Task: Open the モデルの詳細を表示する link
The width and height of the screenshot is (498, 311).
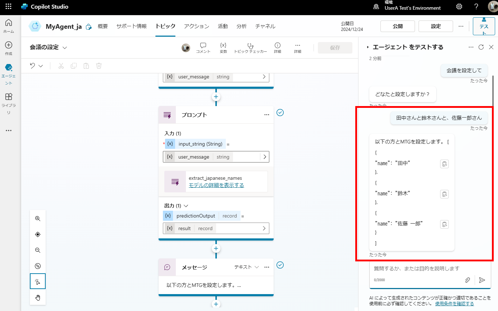Action: 216,185
